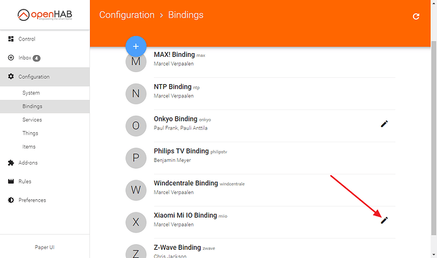
Task: Open the Control menu
Action: point(27,39)
